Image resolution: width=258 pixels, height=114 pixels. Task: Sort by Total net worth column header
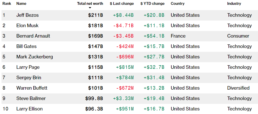pos(90,4)
